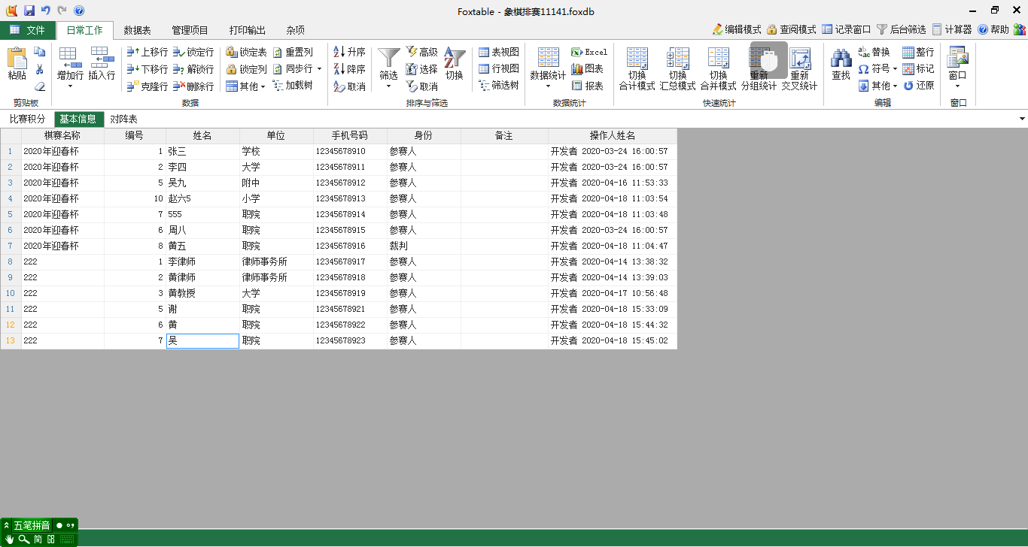Click the 升序 ascending sort button

tap(349, 52)
